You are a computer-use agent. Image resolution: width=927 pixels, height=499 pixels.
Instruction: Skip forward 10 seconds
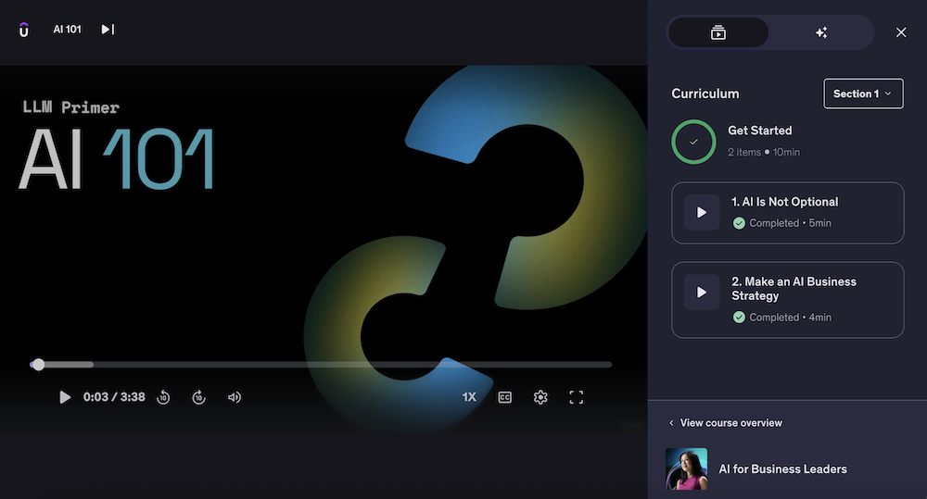tap(198, 397)
